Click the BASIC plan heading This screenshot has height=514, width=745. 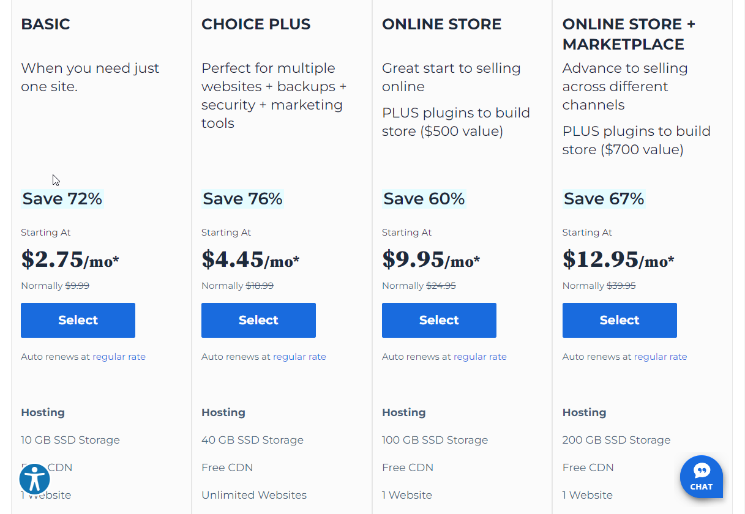(x=45, y=24)
